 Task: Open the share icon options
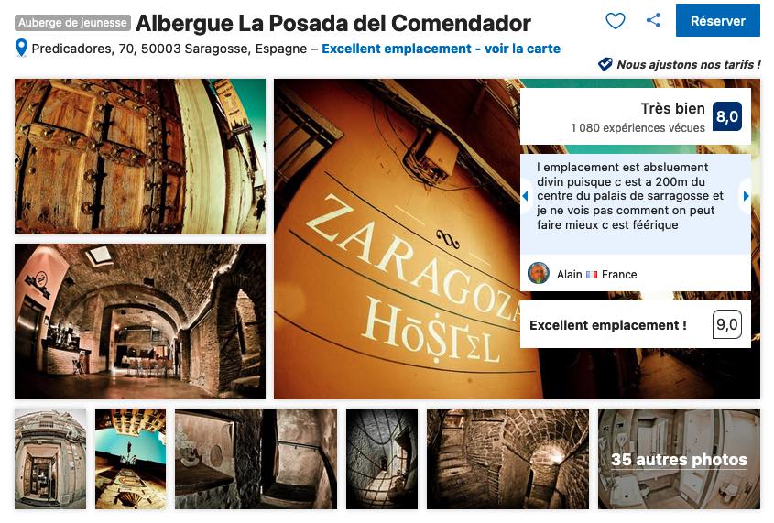point(654,20)
